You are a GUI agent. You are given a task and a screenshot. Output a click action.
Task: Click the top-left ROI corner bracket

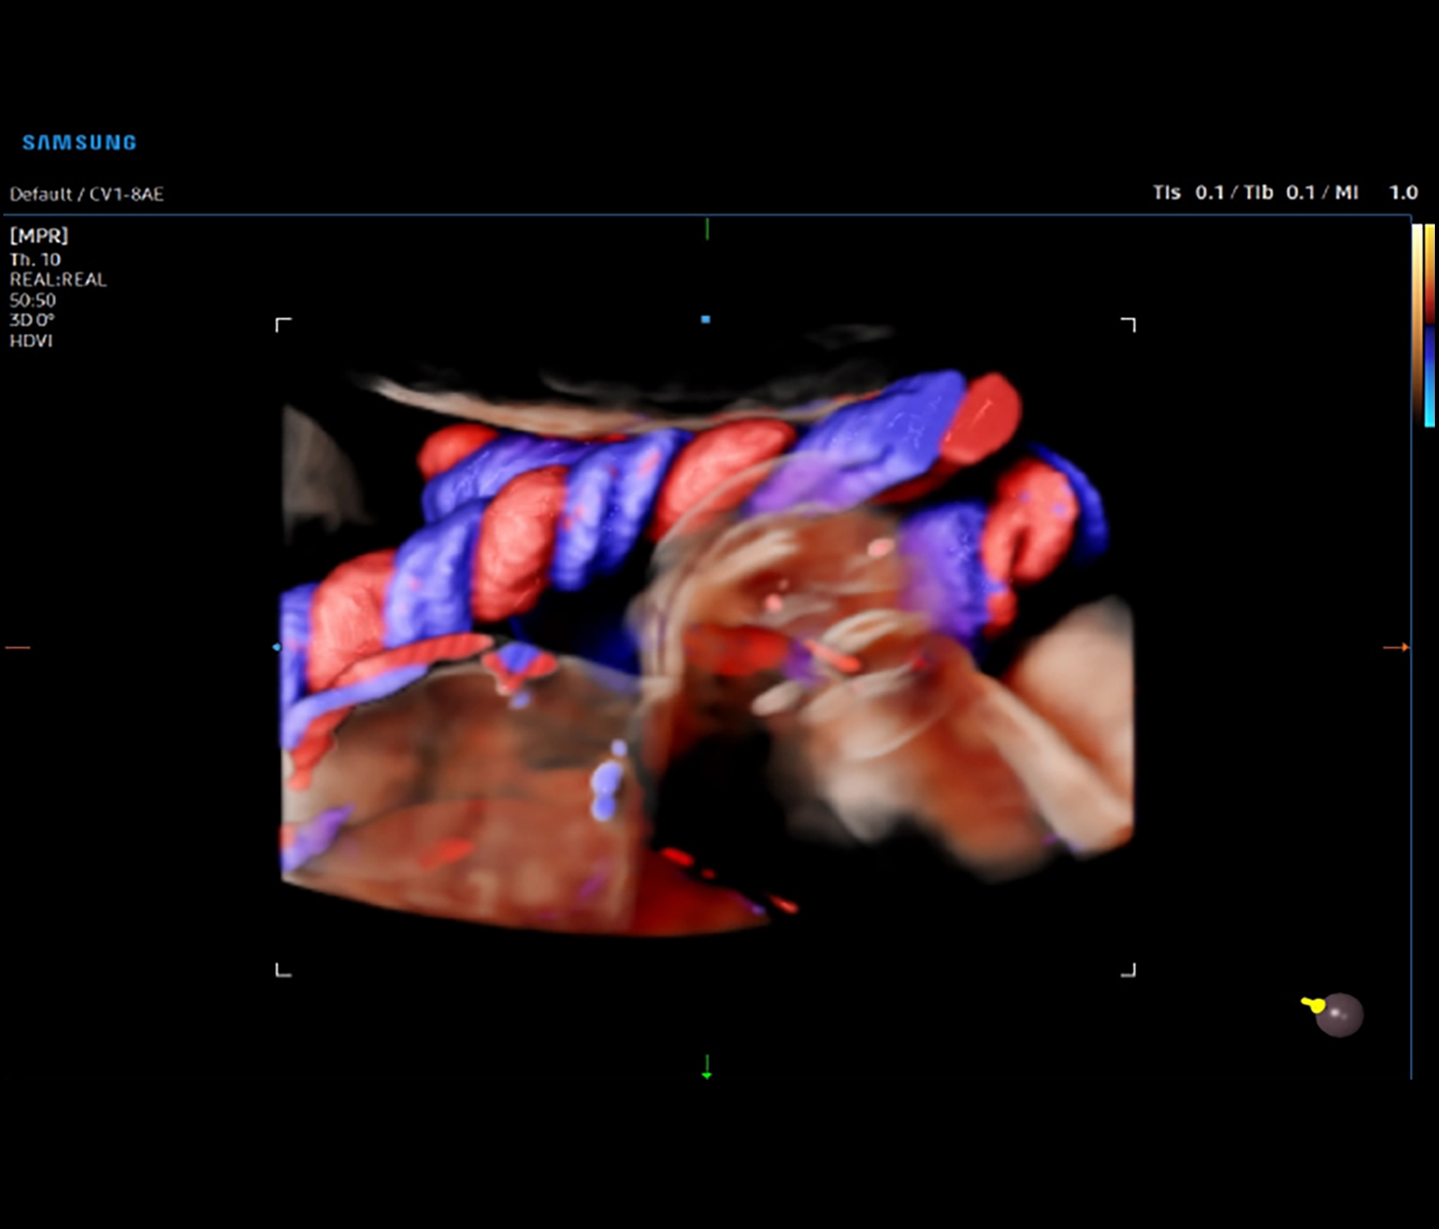282,324
